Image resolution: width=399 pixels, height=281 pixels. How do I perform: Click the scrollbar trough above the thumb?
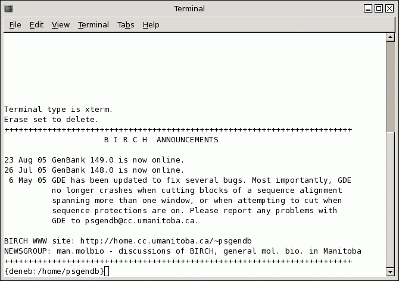click(391, 83)
